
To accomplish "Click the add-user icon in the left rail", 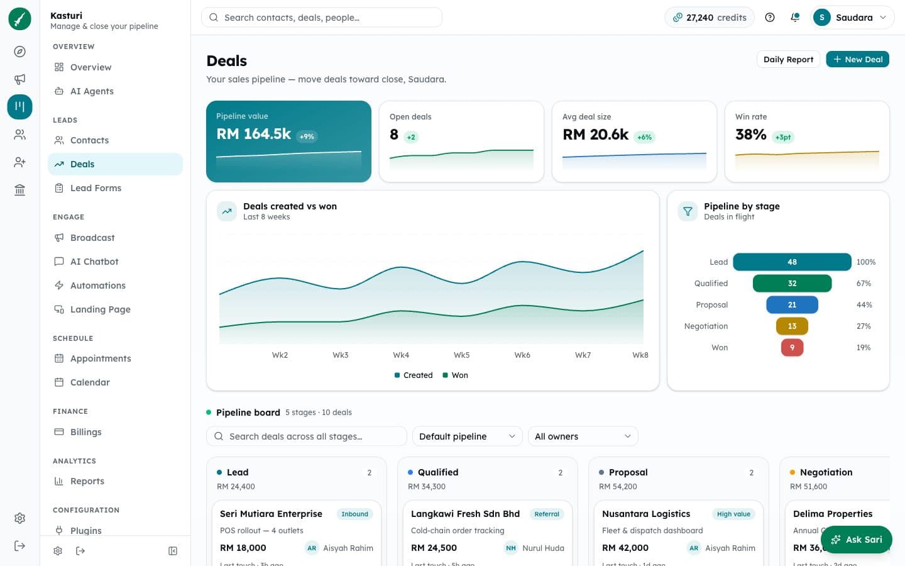I will [x=19, y=162].
